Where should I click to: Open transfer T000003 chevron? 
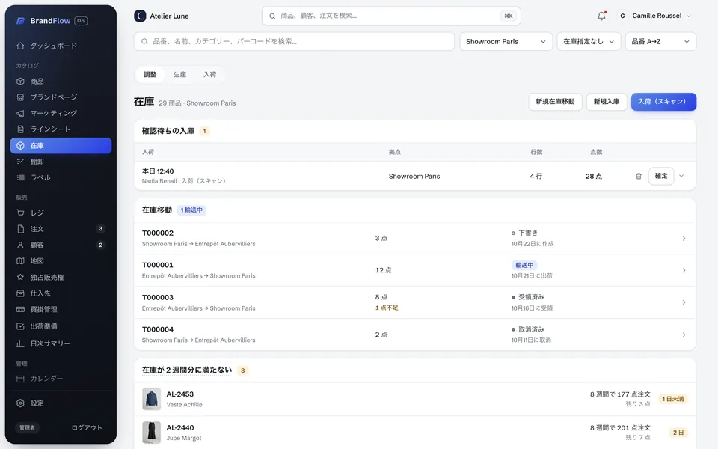tap(684, 302)
